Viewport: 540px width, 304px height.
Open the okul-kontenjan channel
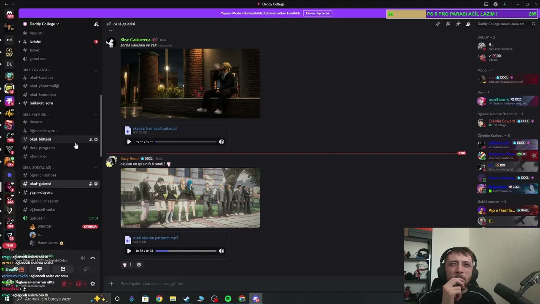60,95
